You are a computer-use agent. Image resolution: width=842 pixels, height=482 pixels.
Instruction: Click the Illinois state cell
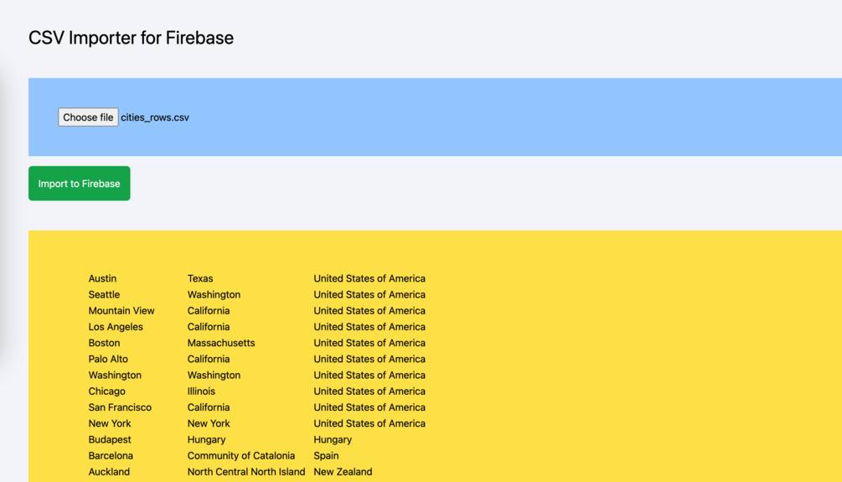coord(201,391)
